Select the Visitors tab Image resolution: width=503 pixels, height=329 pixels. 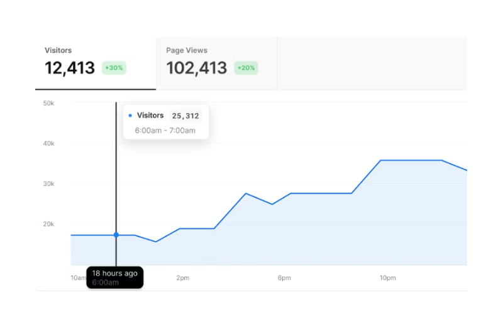[x=96, y=63]
